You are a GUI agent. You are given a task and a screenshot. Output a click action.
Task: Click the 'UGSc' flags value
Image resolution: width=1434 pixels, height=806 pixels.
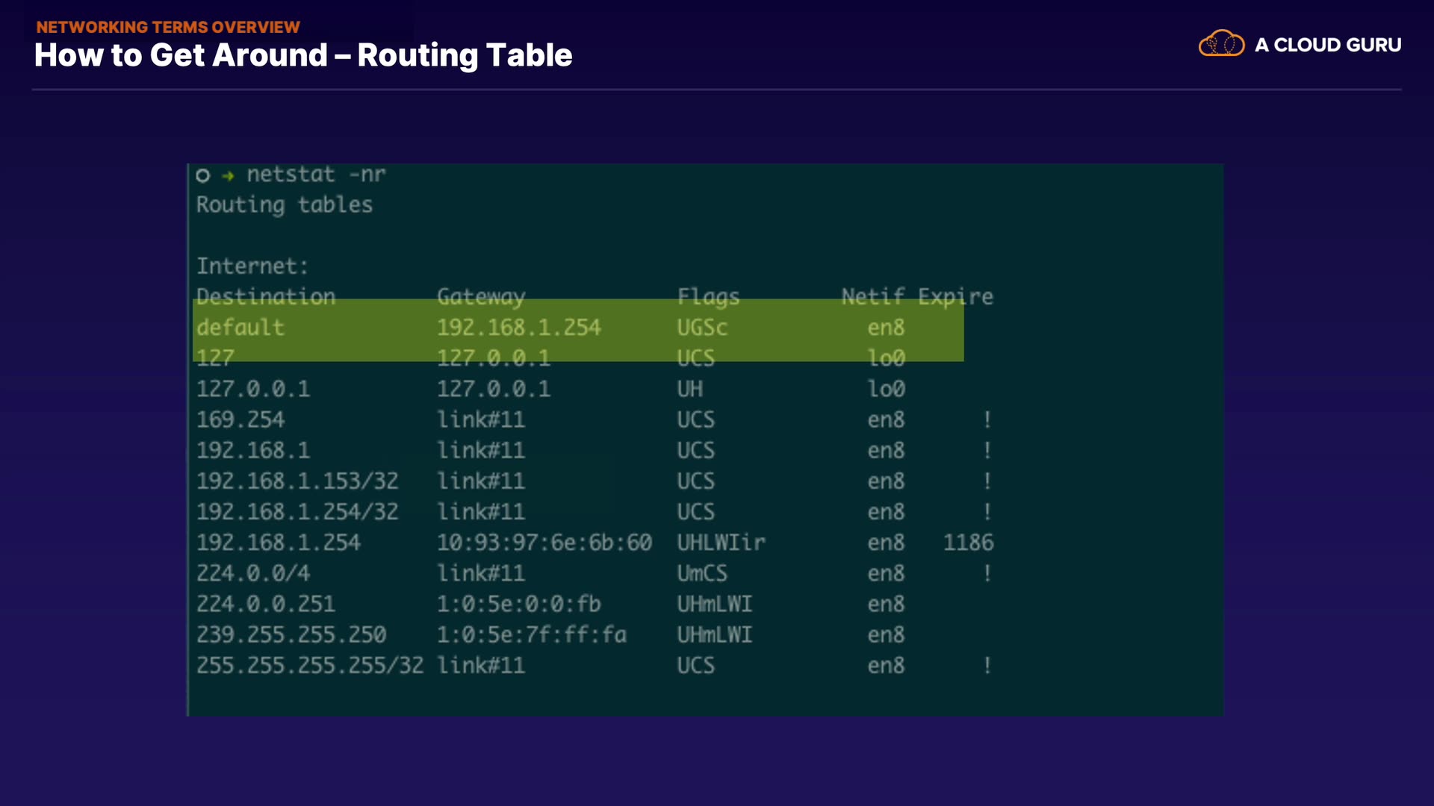[x=701, y=328]
